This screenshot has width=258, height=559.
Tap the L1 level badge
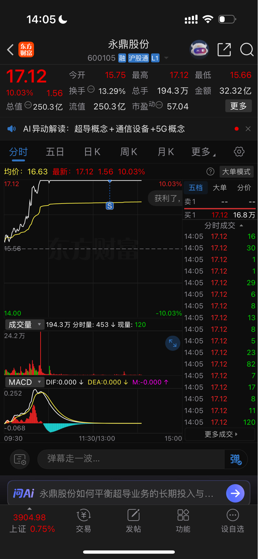coord(155,58)
